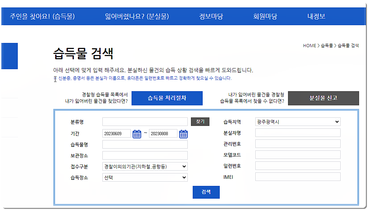368x210 pixels.
Task: Open the start date calendar picker
Action: coord(137,133)
